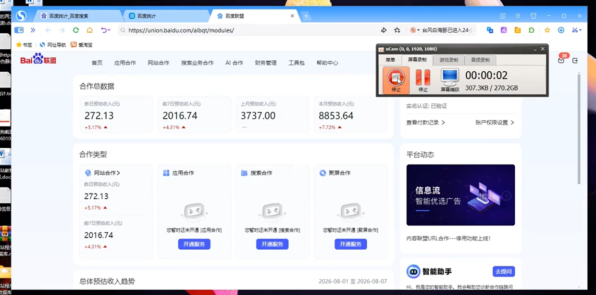
Task: Click the logout exit icon
Action: tap(575, 61)
